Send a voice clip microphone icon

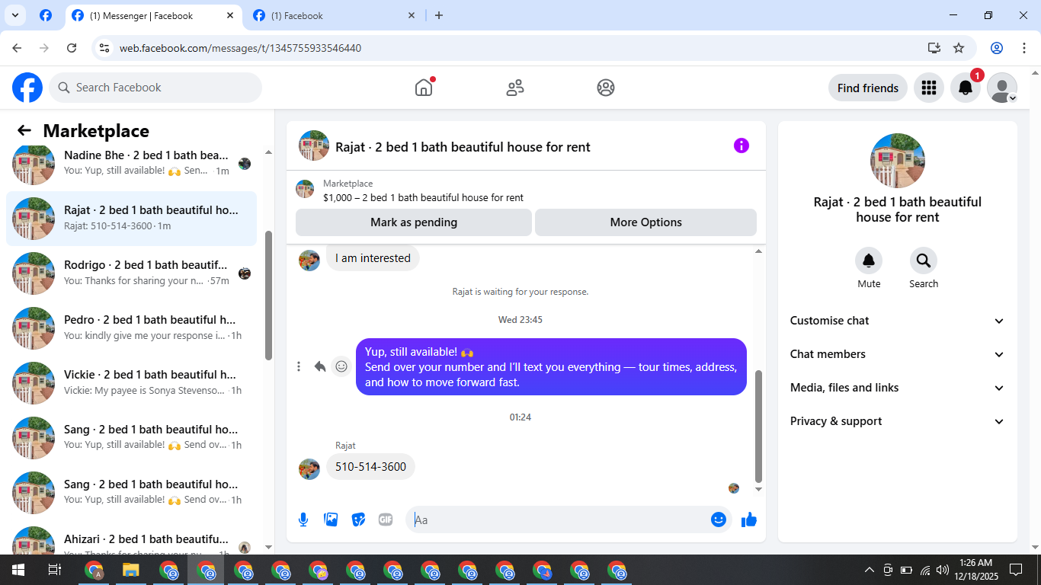[x=303, y=519]
